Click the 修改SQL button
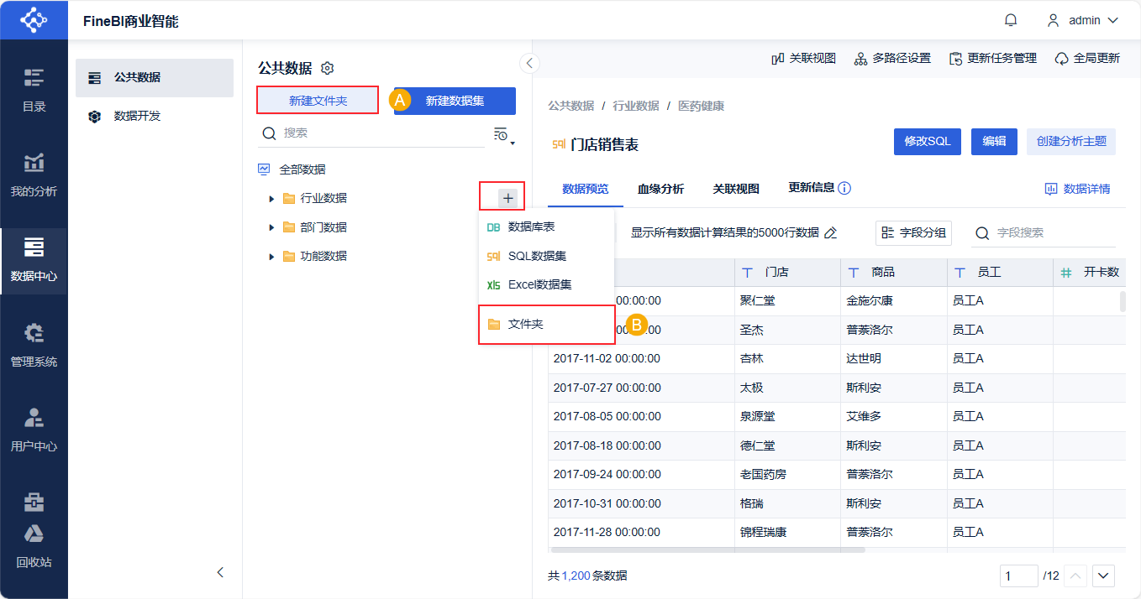Image resolution: width=1141 pixels, height=599 pixels. [927, 142]
